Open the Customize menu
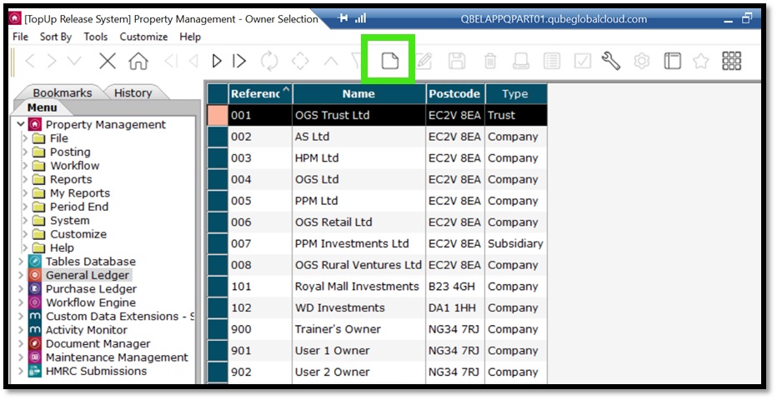 coord(143,37)
